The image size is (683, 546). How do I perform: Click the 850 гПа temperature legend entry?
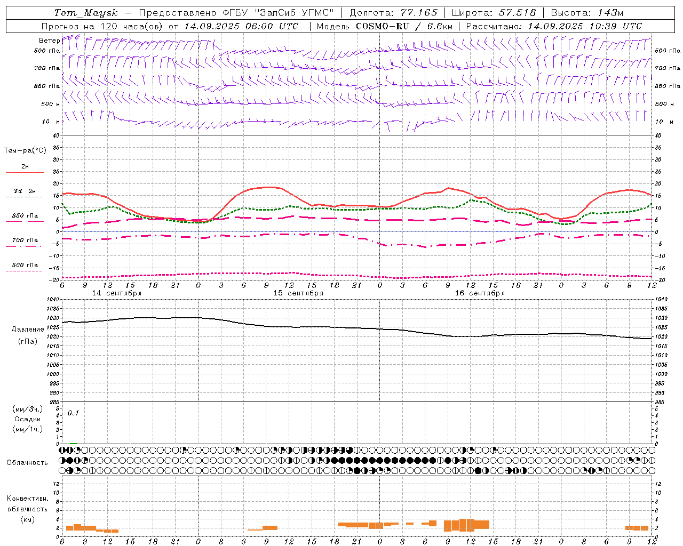(25, 216)
